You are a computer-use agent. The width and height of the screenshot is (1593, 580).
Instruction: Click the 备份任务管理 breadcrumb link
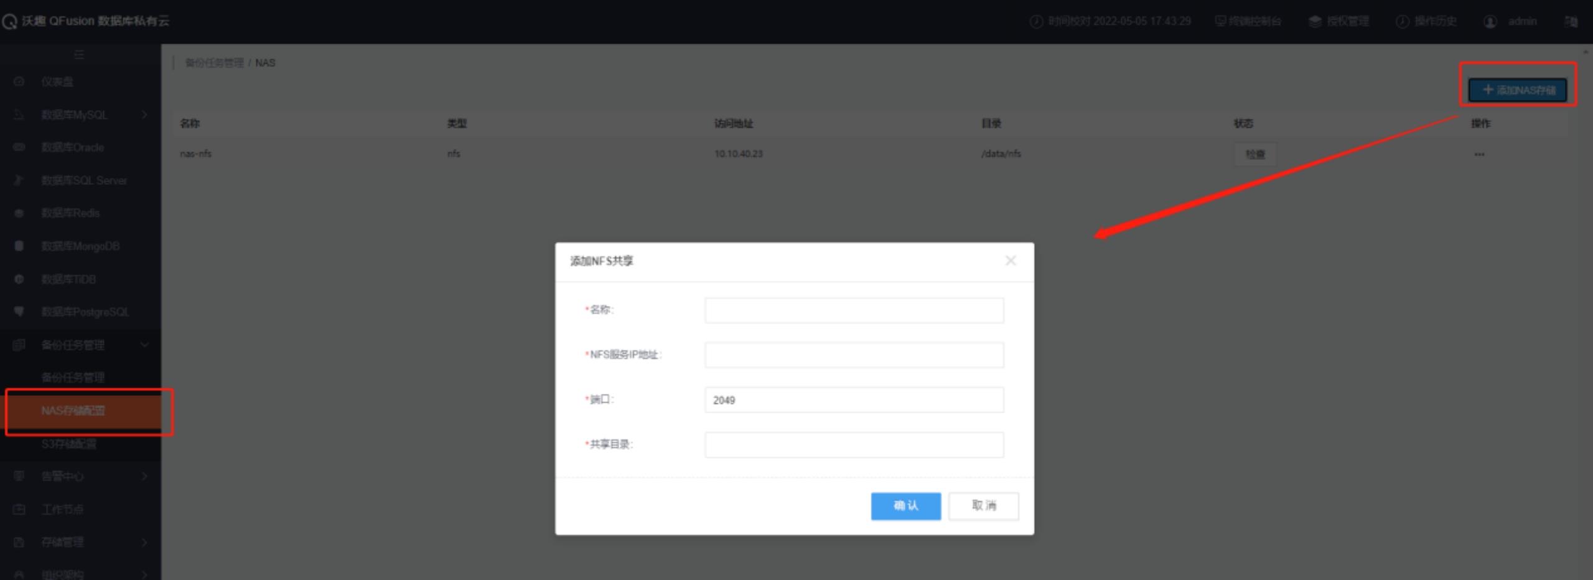tap(214, 63)
